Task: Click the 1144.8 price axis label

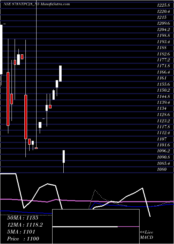Action: pos(163,96)
